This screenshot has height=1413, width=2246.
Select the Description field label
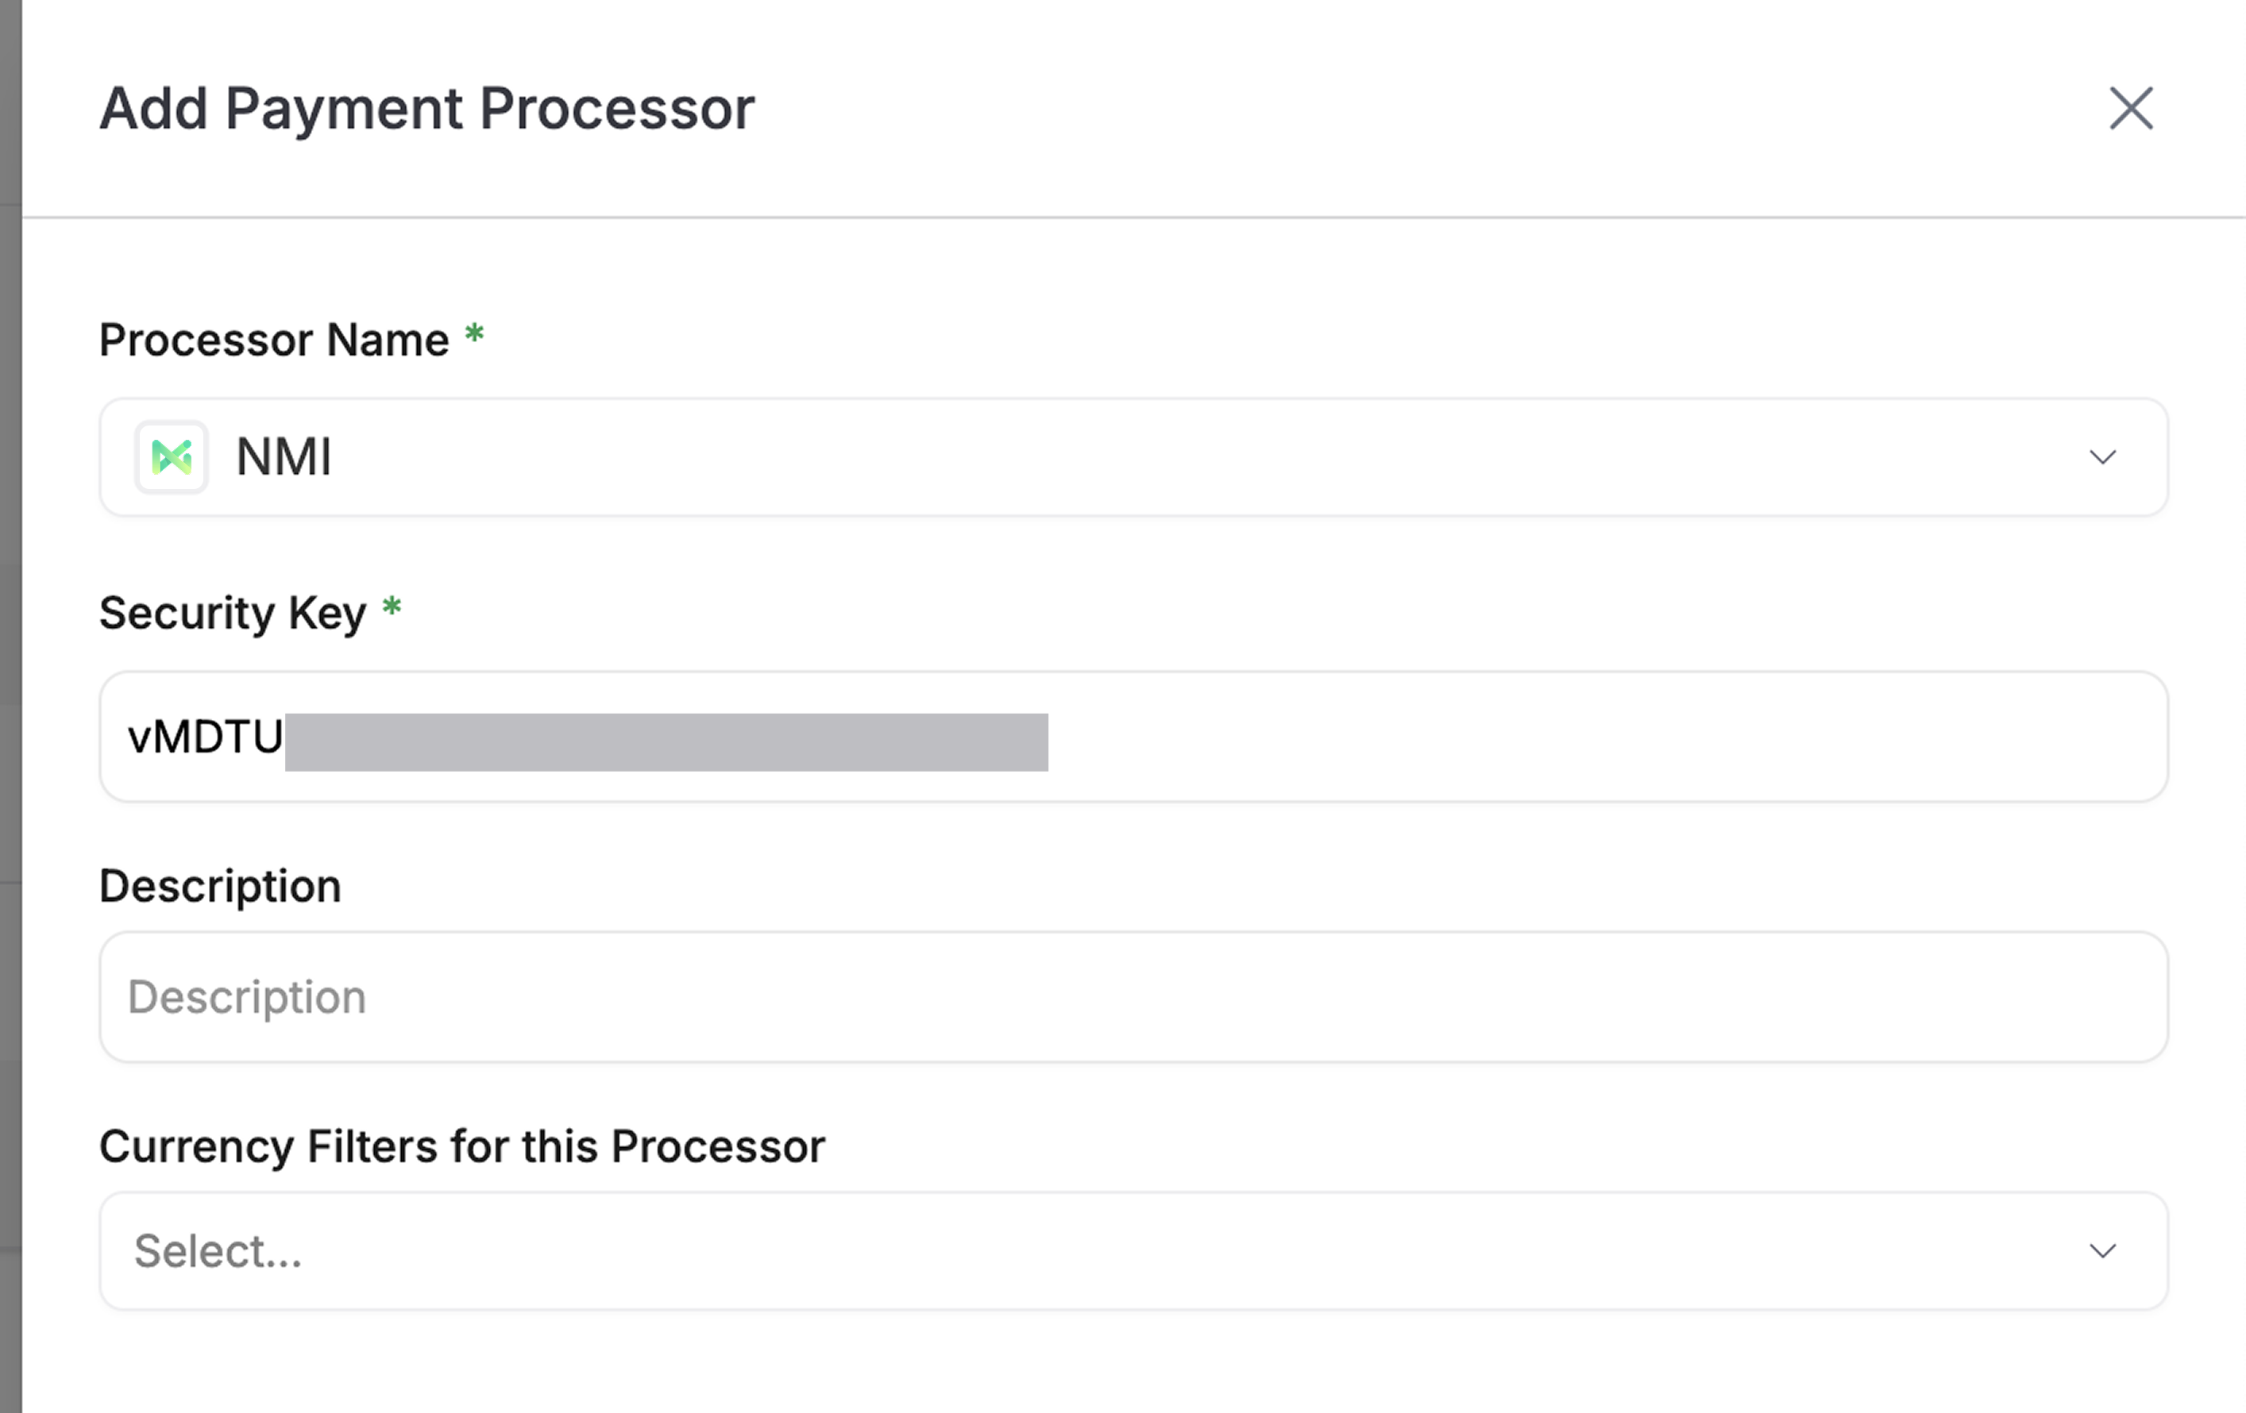[220, 887]
